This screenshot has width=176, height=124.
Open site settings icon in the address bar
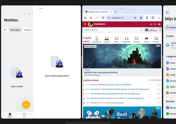pos(109,18)
